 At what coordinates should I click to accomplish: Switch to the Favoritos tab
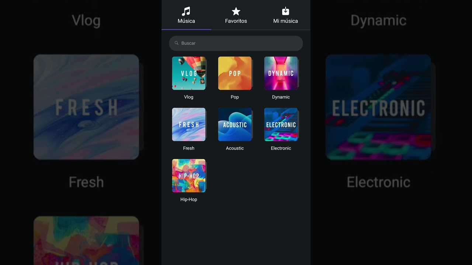[236, 15]
